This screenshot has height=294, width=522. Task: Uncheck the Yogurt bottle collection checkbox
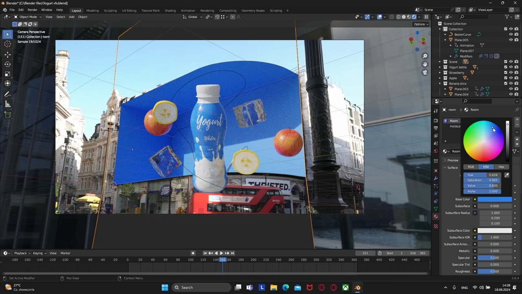tap(506, 67)
